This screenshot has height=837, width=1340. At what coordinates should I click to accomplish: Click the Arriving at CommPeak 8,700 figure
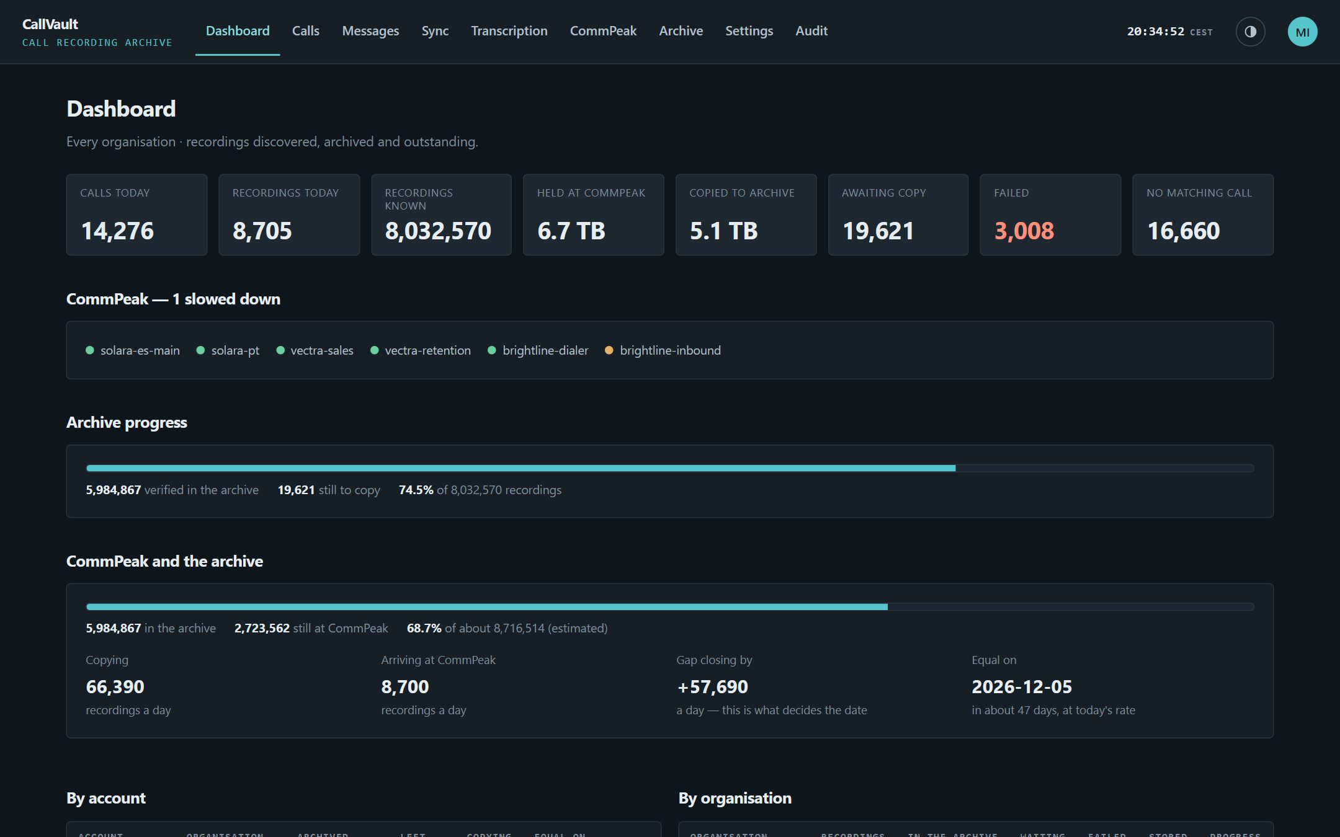click(x=405, y=687)
